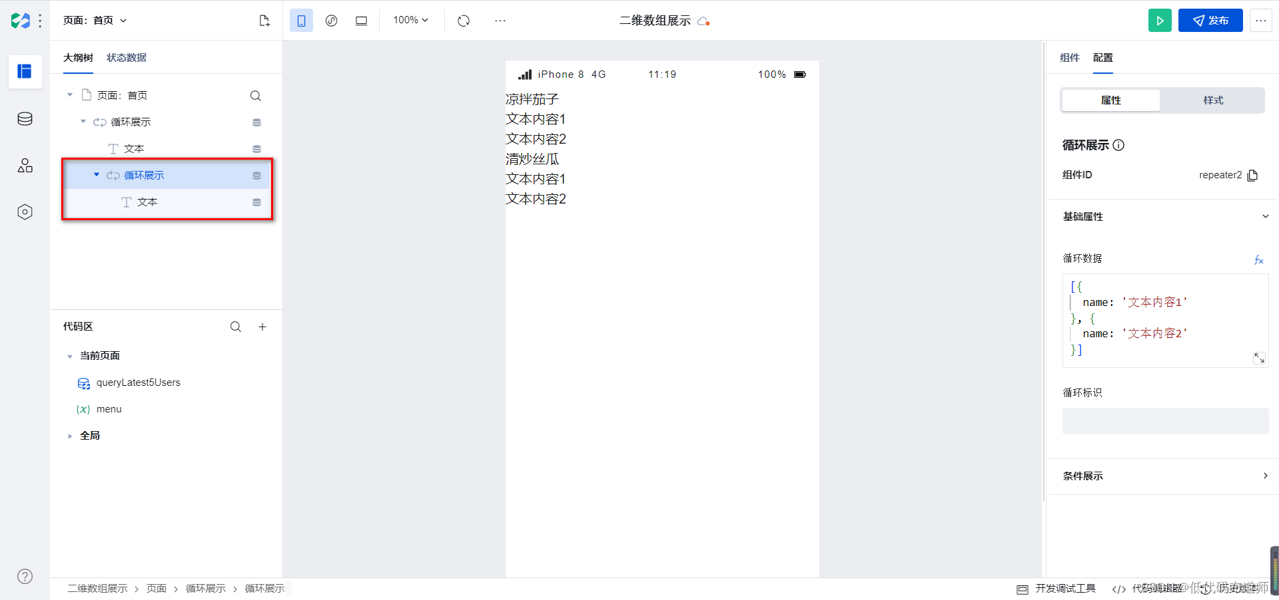Click the right panel vertical scrollbar

point(1044,271)
